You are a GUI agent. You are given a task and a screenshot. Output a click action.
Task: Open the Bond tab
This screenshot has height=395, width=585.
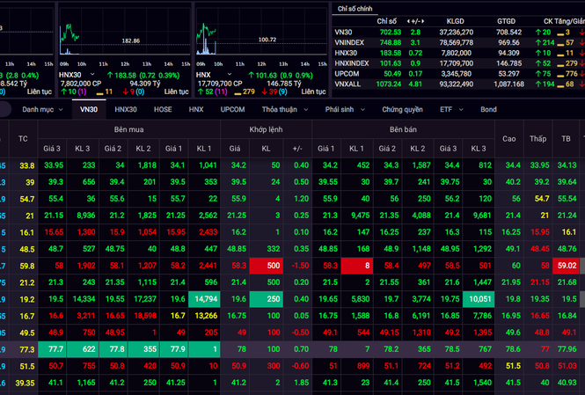tap(488, 109)
